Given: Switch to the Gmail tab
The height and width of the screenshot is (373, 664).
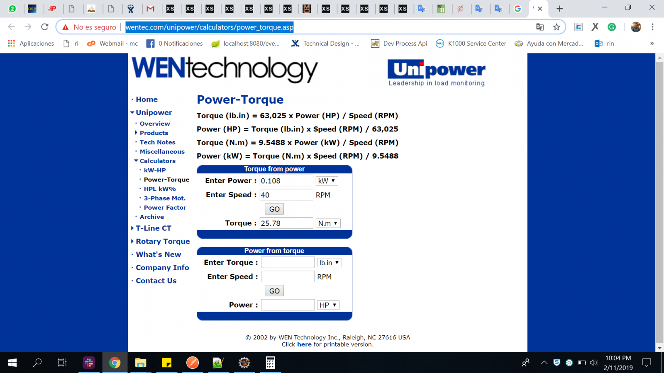Looking at the screenshot, I should point(151,9).
